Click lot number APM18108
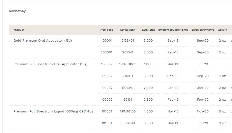This screenshot has width=232, height=133. [x=128, y=111]
